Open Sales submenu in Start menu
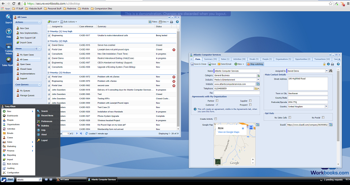This screenshot has height=185, width=350. click(18, 142)
